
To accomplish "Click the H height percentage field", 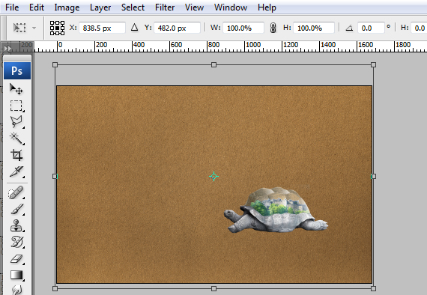I will [x=314, y=28].
